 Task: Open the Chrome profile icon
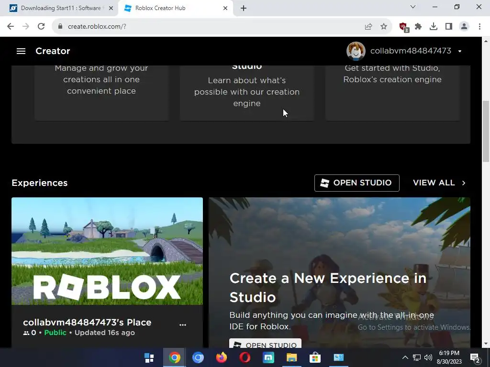464,27
